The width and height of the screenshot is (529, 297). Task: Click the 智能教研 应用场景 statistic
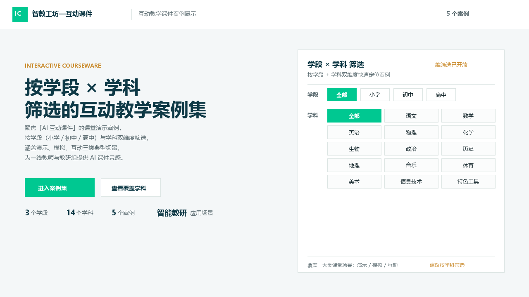[185, 213]
